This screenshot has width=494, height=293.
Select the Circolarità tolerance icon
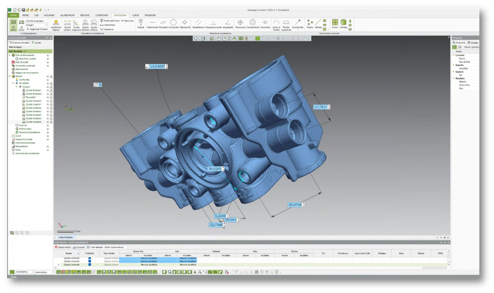coord(173,22)
